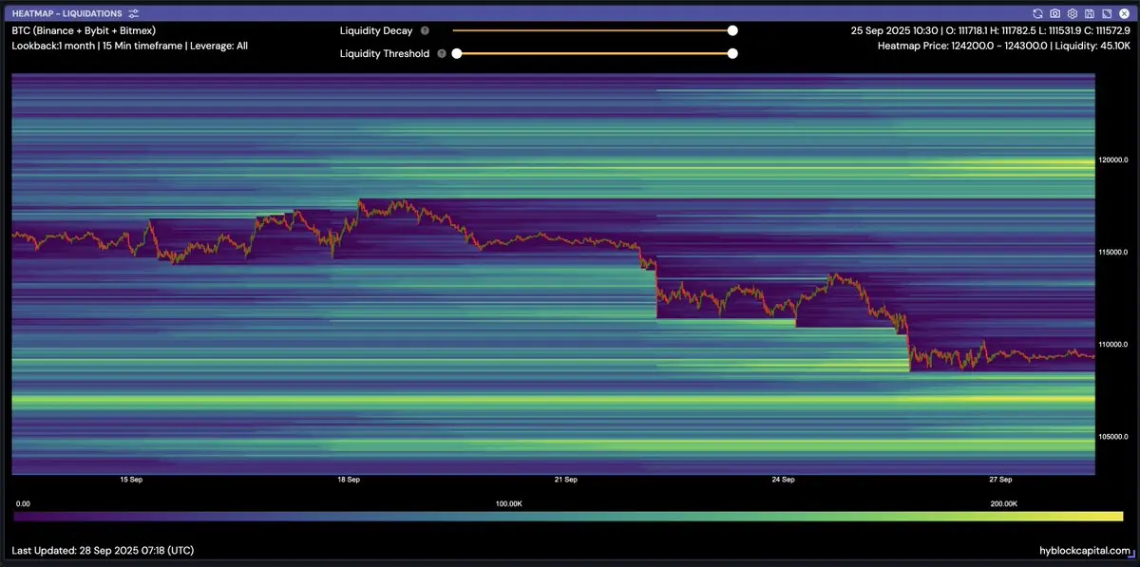Click the HEATMAP - LIQUIDATIONS title

[x=67, y=13]
